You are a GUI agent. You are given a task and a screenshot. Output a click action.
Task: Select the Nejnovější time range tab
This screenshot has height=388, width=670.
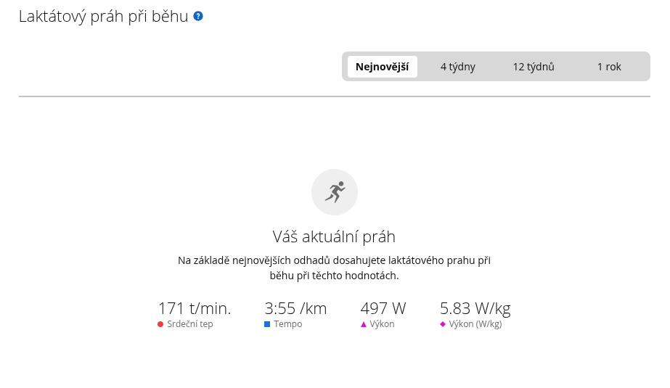[x=383, y=67]
